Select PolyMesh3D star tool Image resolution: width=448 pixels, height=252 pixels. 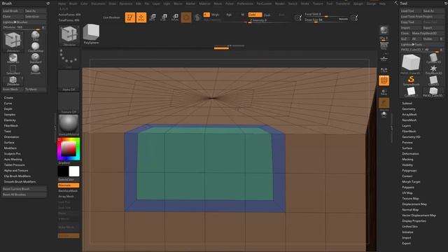click(433, 69)
